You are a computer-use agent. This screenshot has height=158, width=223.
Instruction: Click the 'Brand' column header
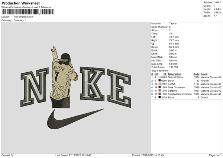[x=204, y=74]
